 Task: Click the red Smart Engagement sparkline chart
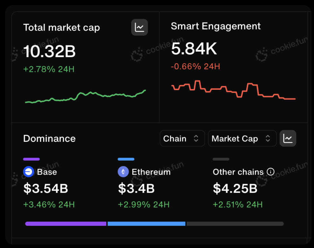point(234,90)
